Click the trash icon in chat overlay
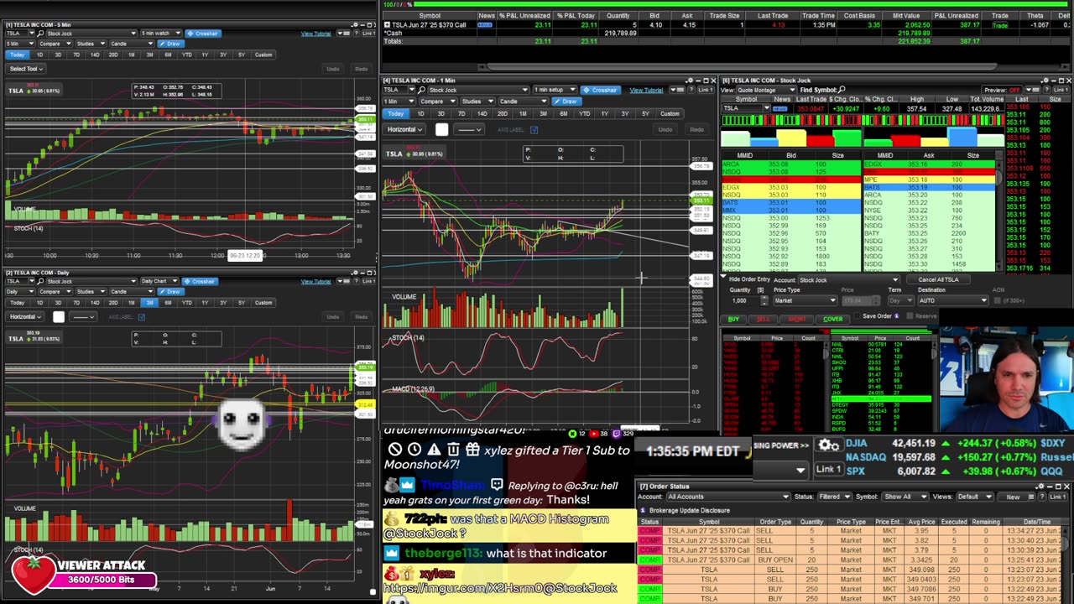 453,450
